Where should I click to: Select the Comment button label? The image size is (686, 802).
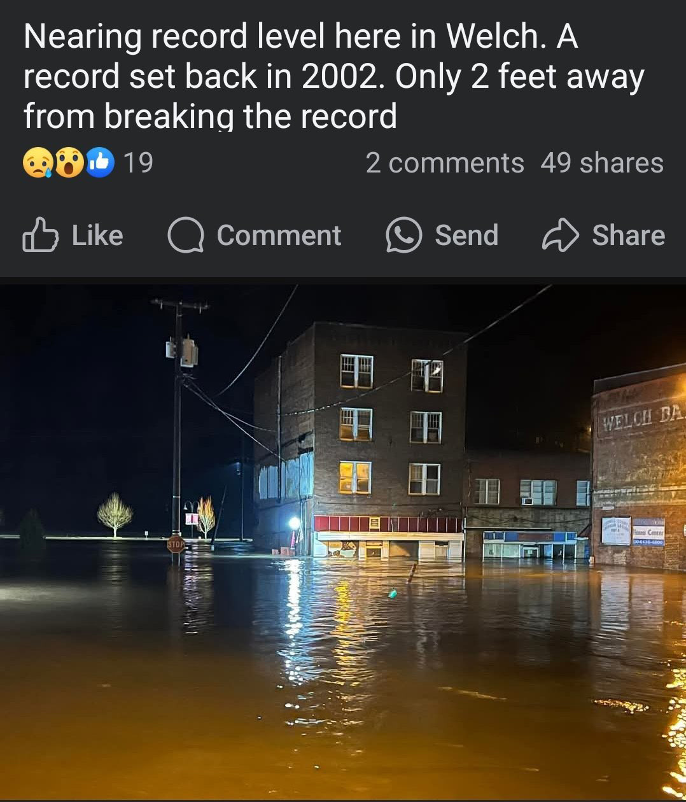pyautogui.click(x=279, y=236)
